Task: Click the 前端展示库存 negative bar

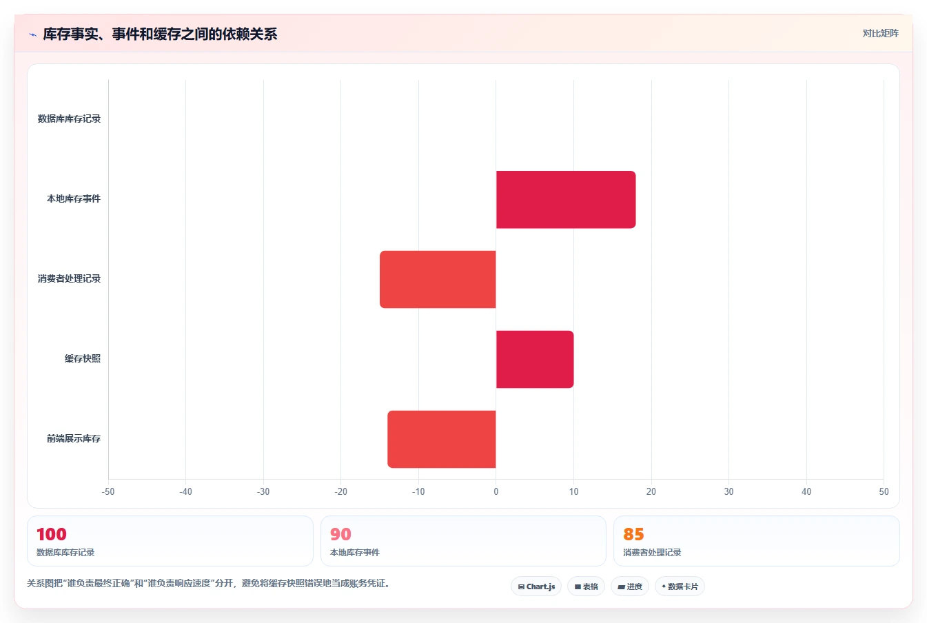Action: (x=442, y=439)
